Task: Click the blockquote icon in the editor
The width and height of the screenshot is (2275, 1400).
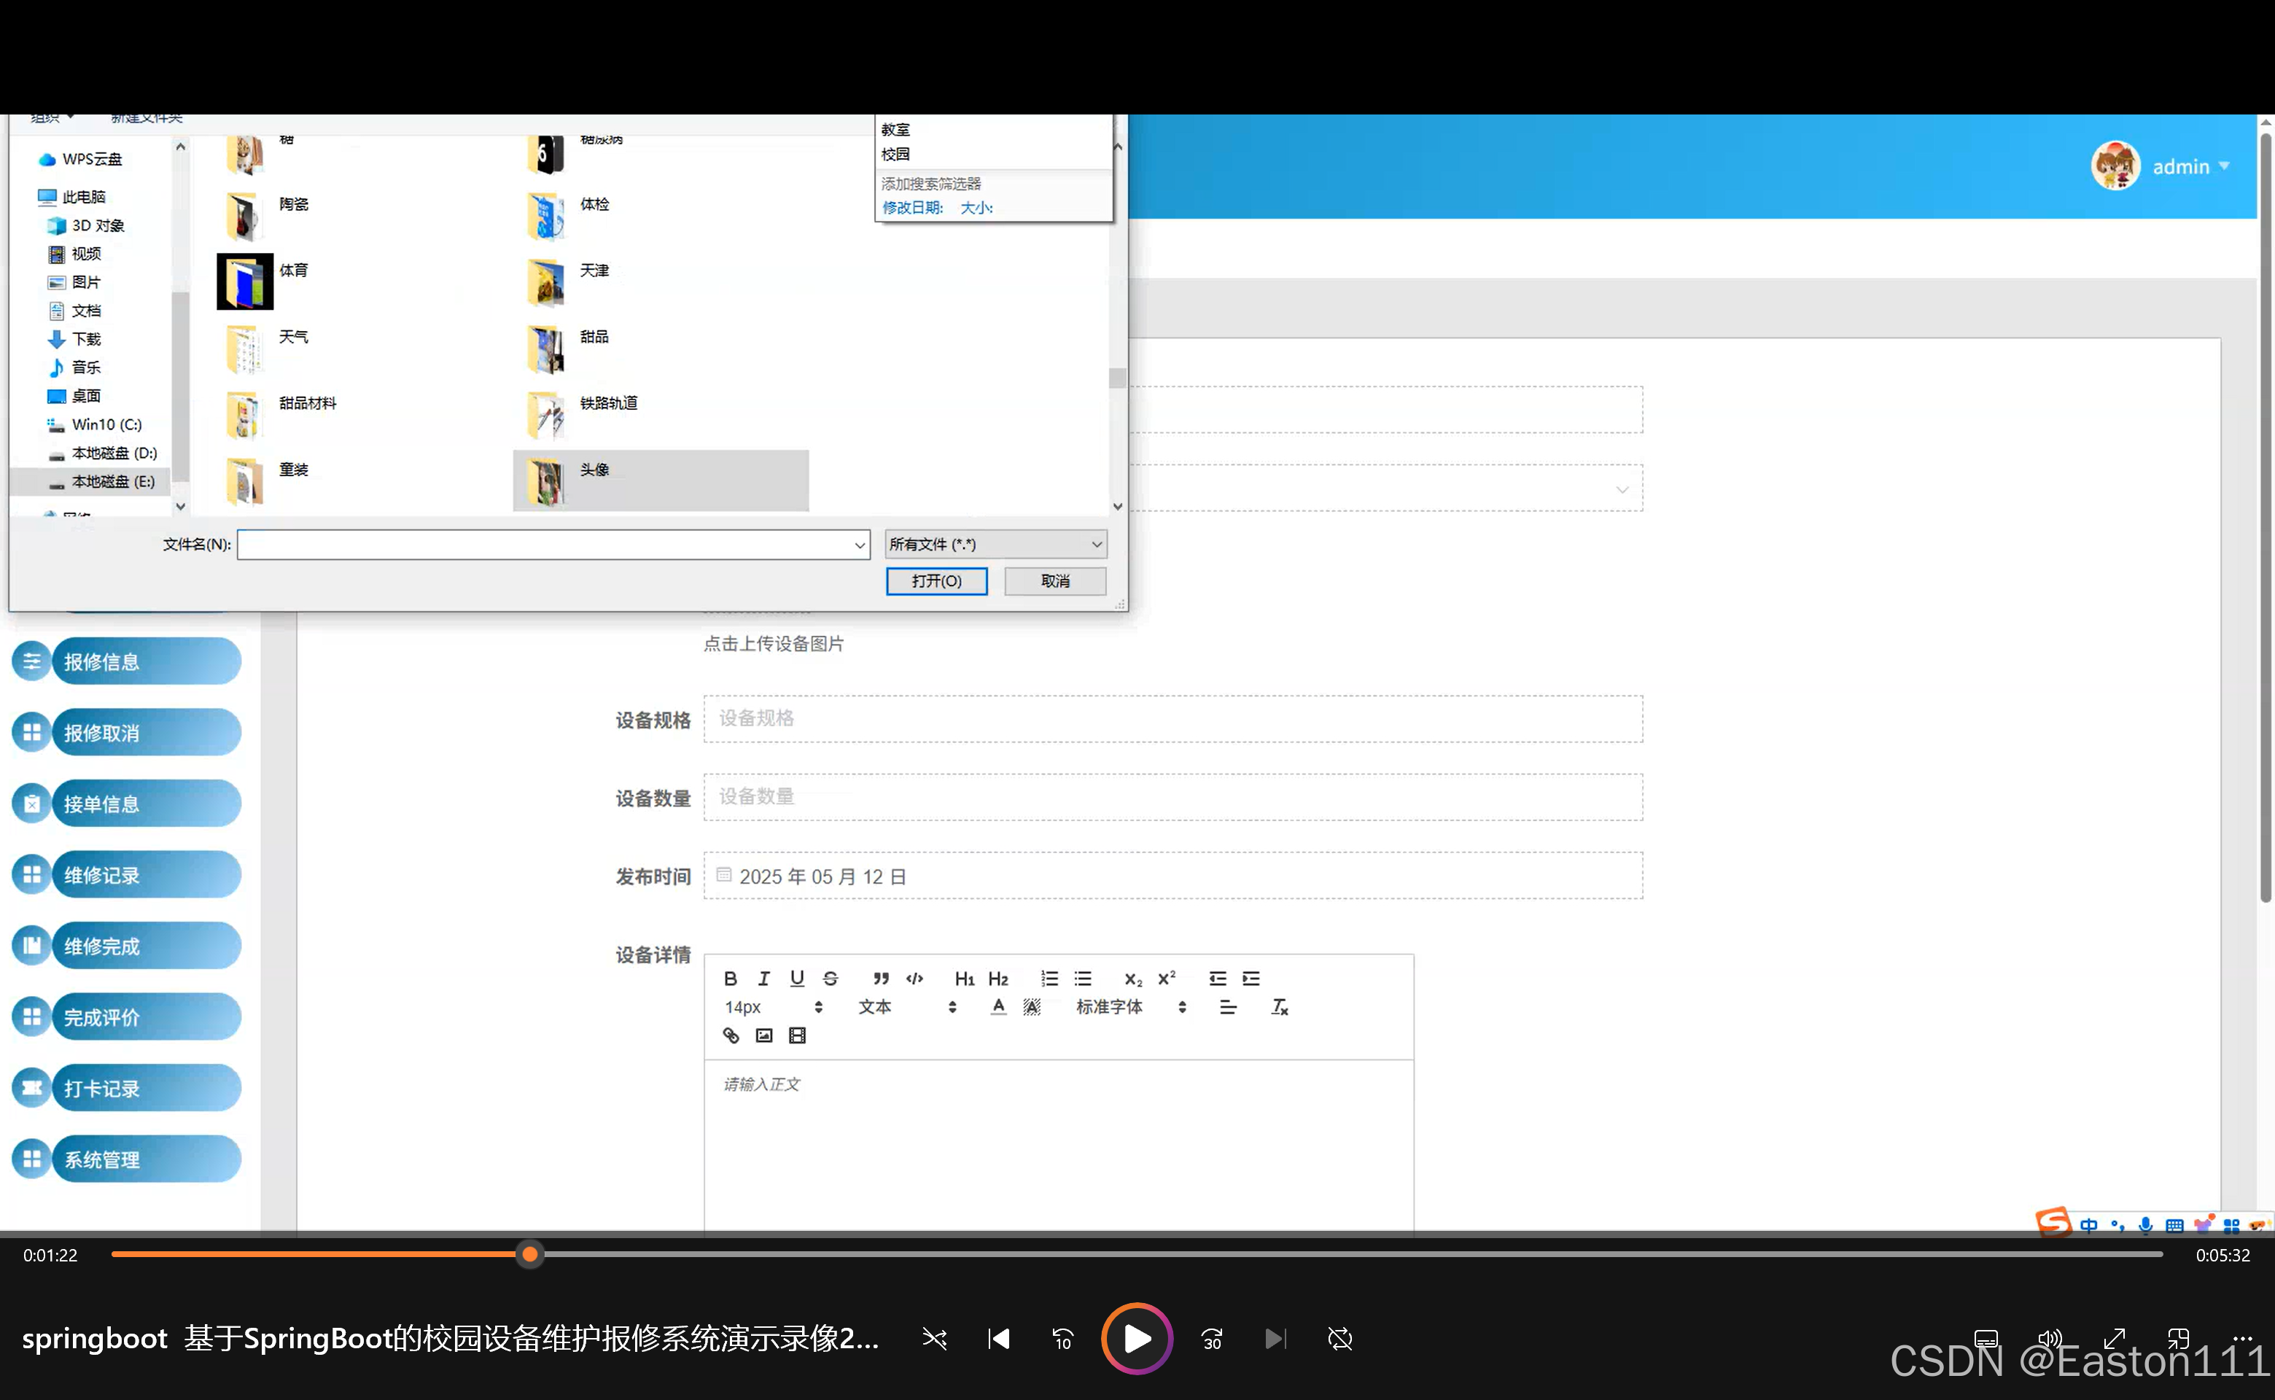Action: (881, 979)
